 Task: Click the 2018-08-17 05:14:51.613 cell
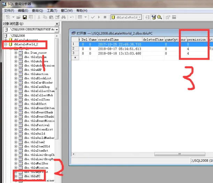pos(120,49)
